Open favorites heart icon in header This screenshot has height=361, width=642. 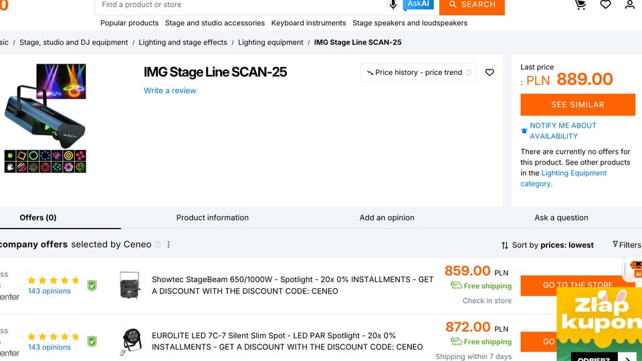pyautogui.click(x=605, y=5)
